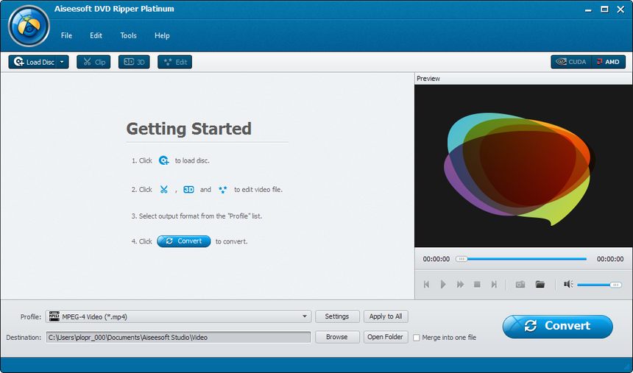Click the 3D icon in step 2
This screenshot has width=633, height=373.
point(188,189)
